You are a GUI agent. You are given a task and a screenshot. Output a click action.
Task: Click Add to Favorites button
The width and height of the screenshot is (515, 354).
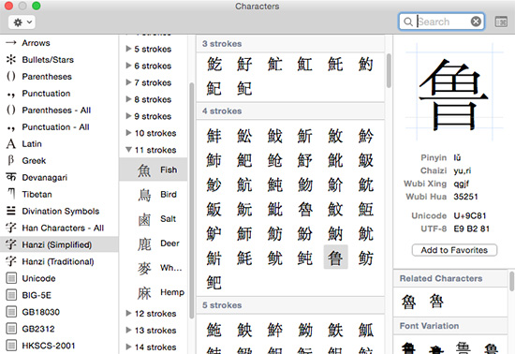pos(454,250)
